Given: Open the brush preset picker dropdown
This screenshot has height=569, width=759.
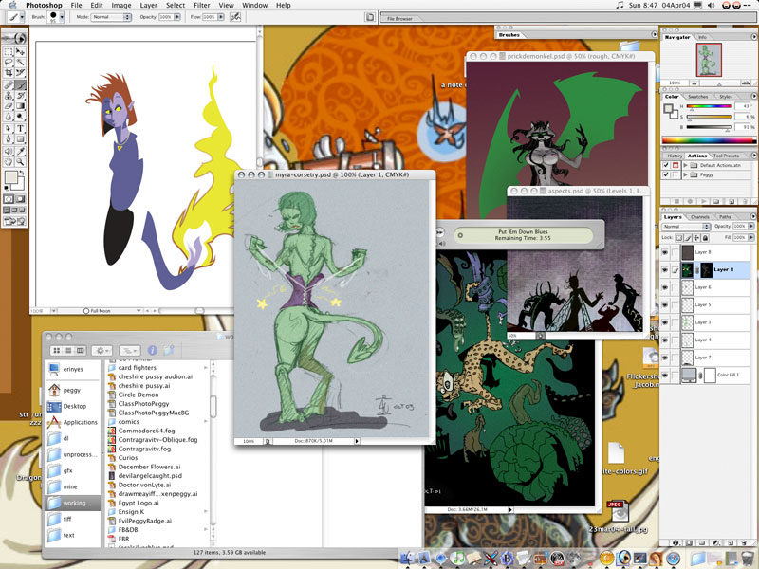Looking at the screenshot, I should click(x=62, y=17).
